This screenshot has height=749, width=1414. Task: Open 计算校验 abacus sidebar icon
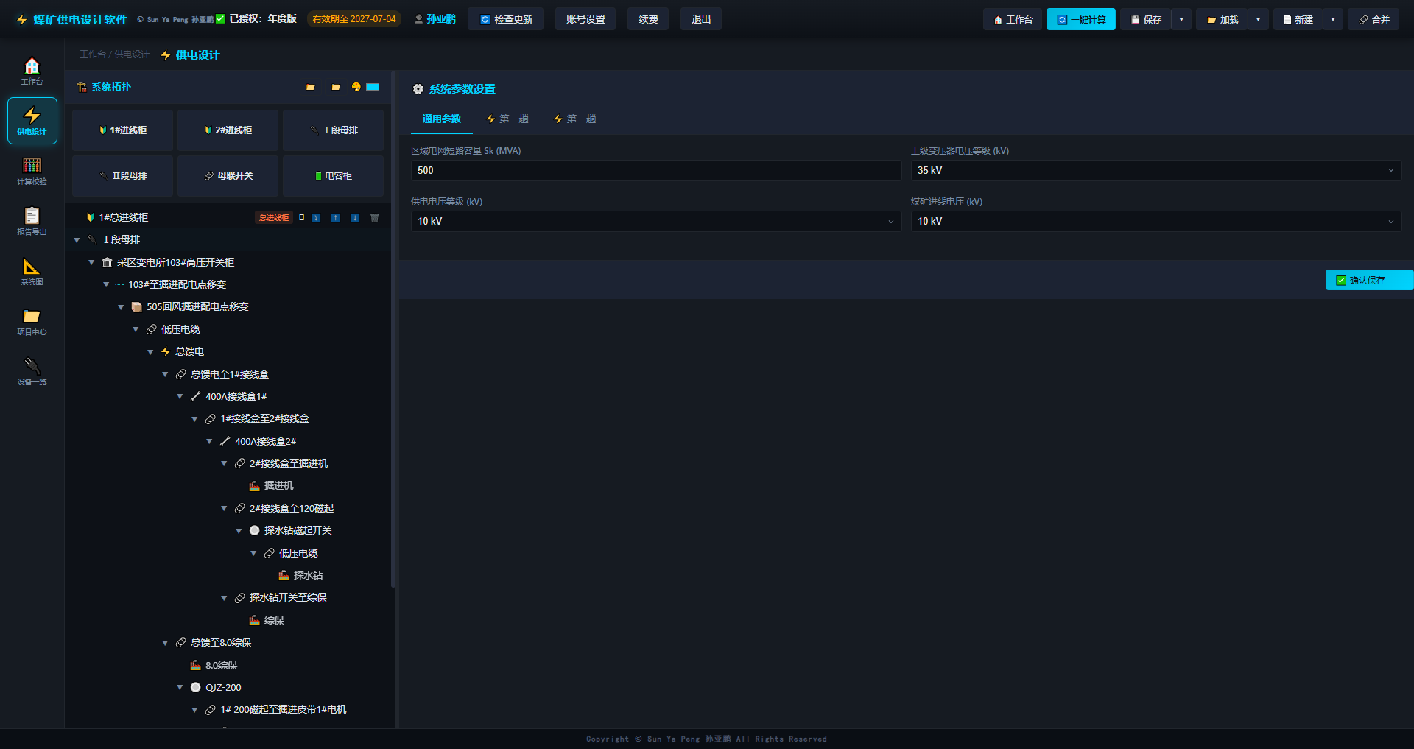[x=32, y=171]
